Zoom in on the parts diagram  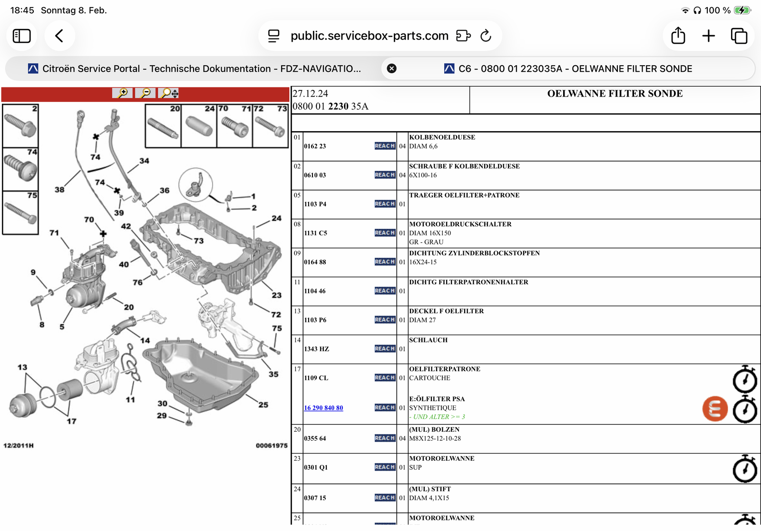pos(123,93)
